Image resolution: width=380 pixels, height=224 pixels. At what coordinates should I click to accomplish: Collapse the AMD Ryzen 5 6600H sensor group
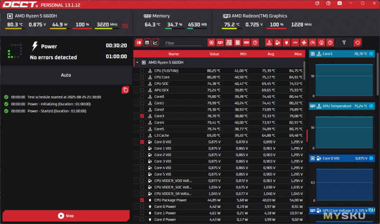(137, 63)
